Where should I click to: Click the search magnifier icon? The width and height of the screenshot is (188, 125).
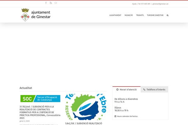pyautogui.click(x=168, y=15)
